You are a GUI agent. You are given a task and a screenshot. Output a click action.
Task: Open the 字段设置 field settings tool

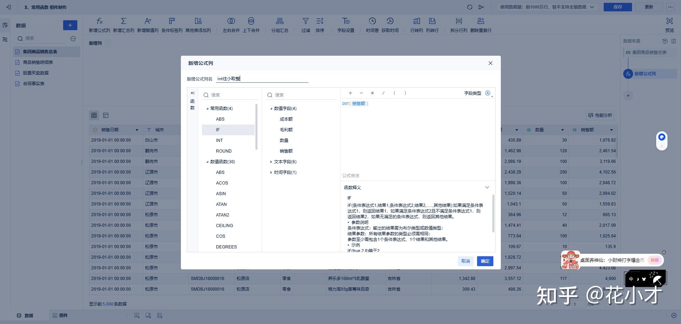[x=346, y=24]
